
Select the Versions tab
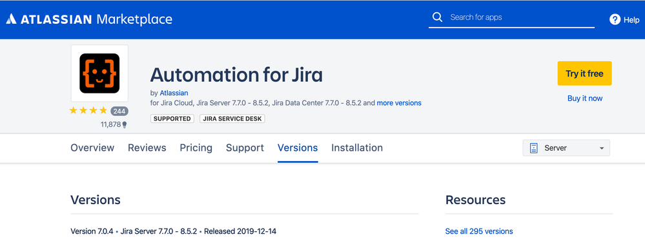[298, 147]
